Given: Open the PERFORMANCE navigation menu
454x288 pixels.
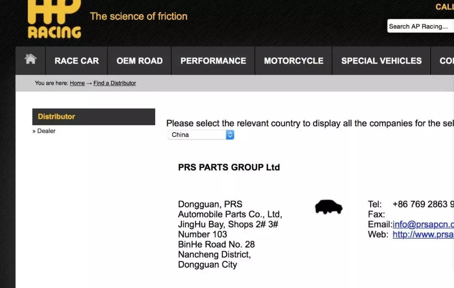Looking at the screenshot, I should (213, 61).
